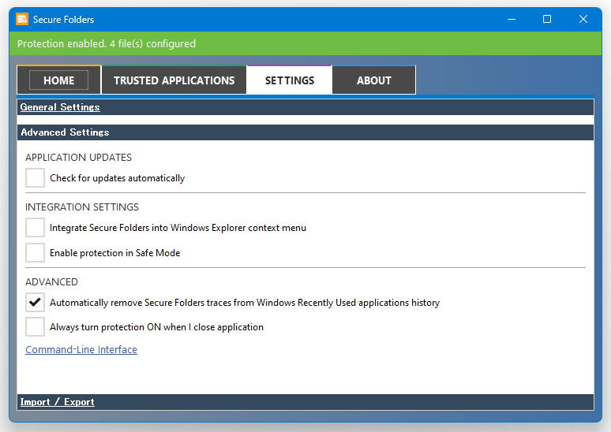Close the Secure Folders window
611x432 pixels.
click(x=583, y=19)
